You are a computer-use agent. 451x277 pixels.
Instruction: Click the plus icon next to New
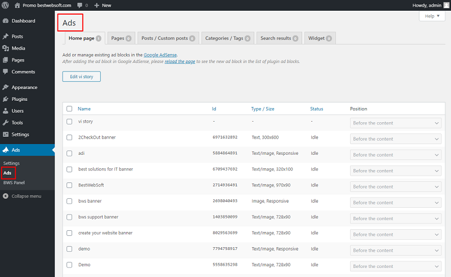point(96,5)
